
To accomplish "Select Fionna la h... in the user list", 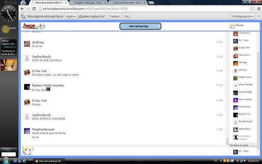I will tap(243, 56).
